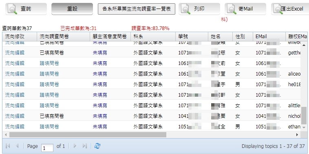Click Displaying topics 1 - 37 of 37
This screenshot has height=154, width=309.
coord(273,146)
